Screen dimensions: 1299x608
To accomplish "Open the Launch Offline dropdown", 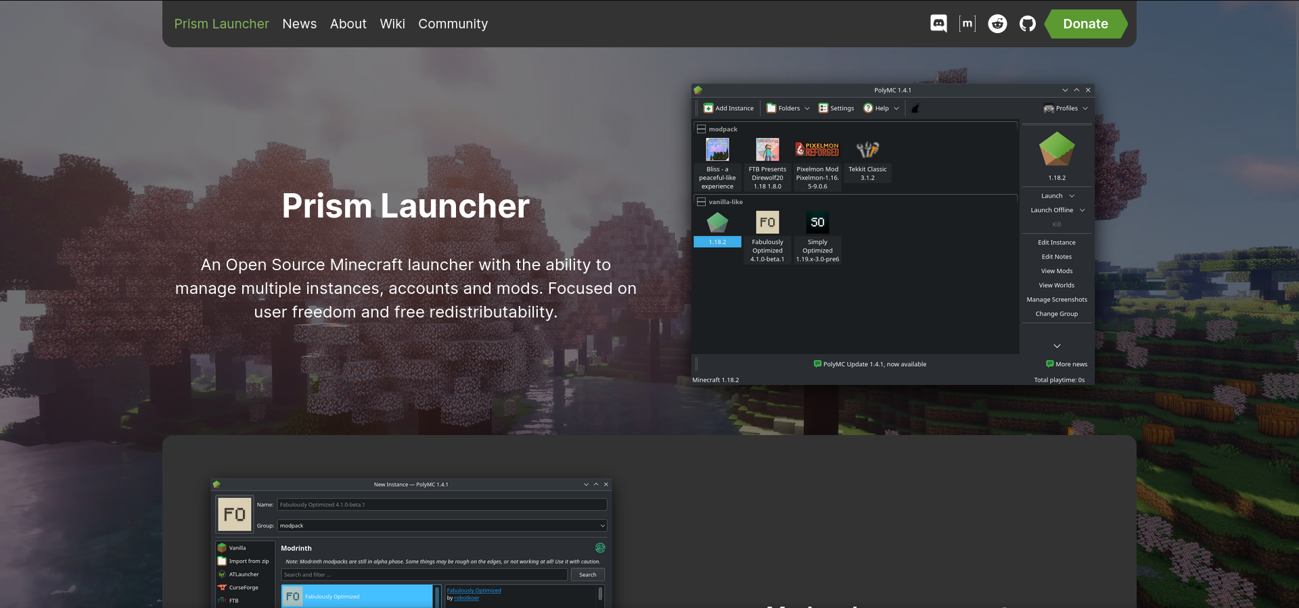I will (1082, 210).
